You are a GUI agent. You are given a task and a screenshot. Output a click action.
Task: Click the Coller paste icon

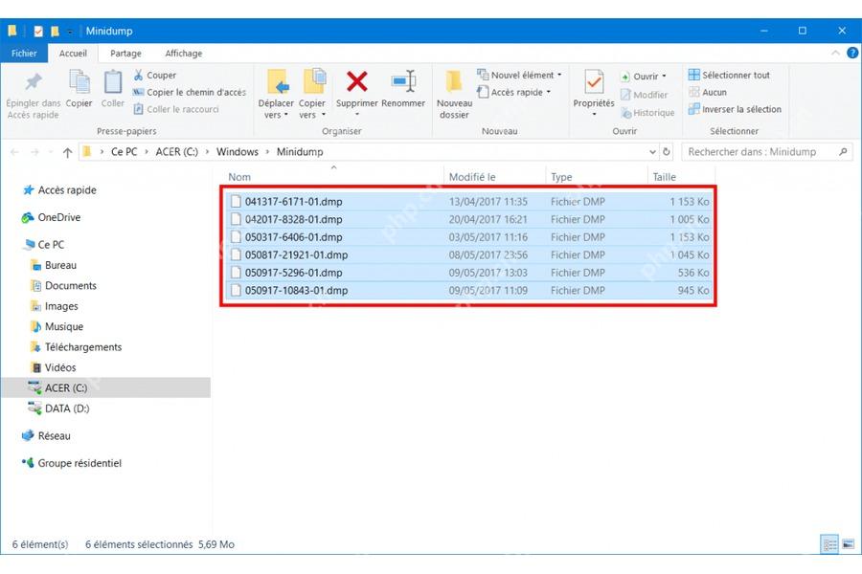tap(113, 82)
